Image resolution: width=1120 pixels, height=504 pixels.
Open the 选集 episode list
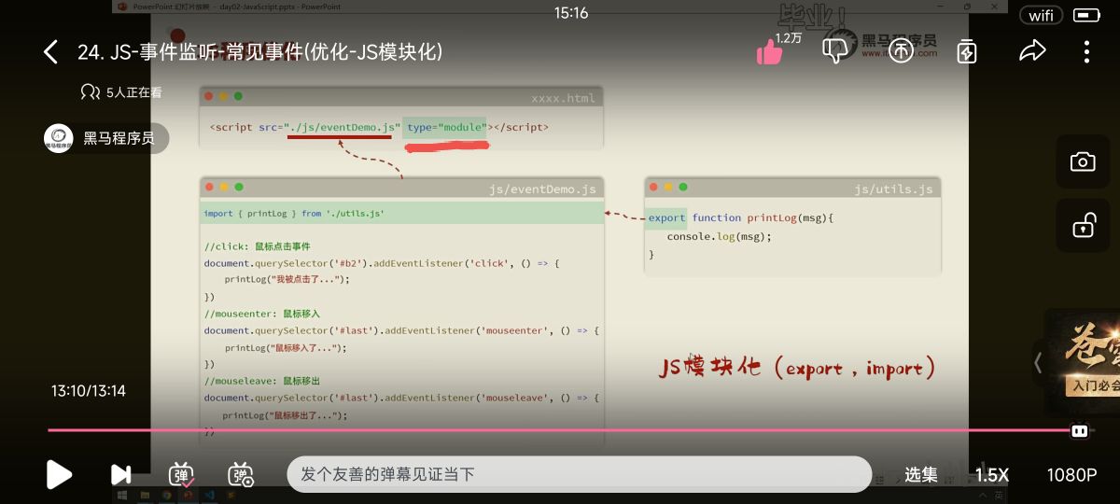coord(921,475)
